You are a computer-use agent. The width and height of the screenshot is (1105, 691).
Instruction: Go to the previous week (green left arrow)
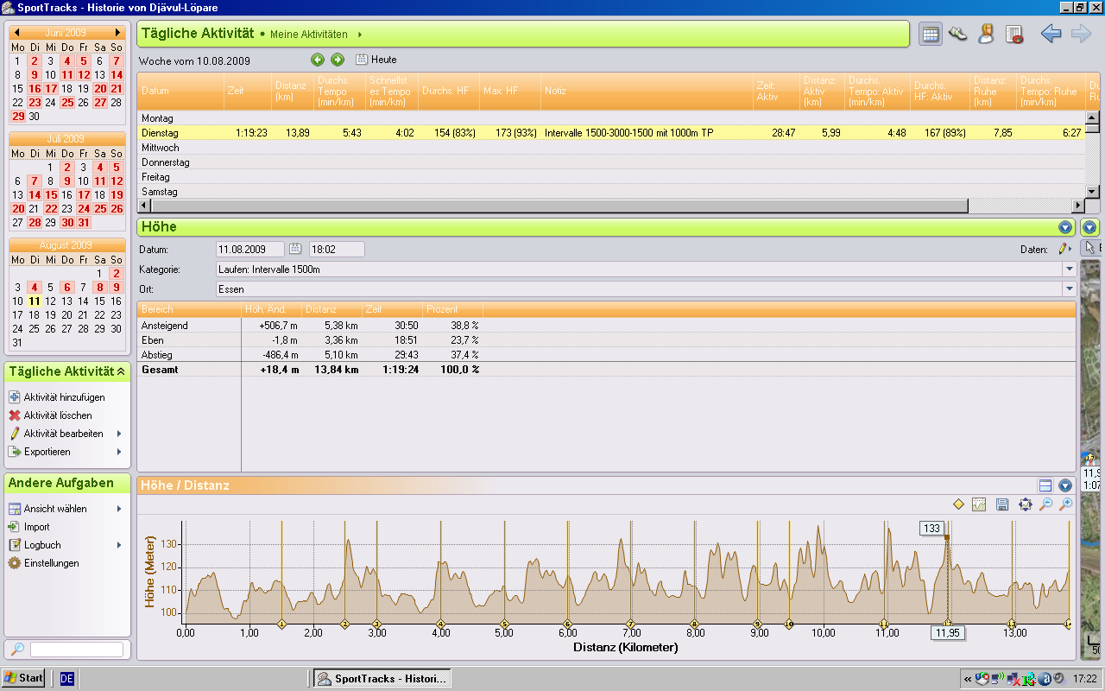click(x=318, y=60)
